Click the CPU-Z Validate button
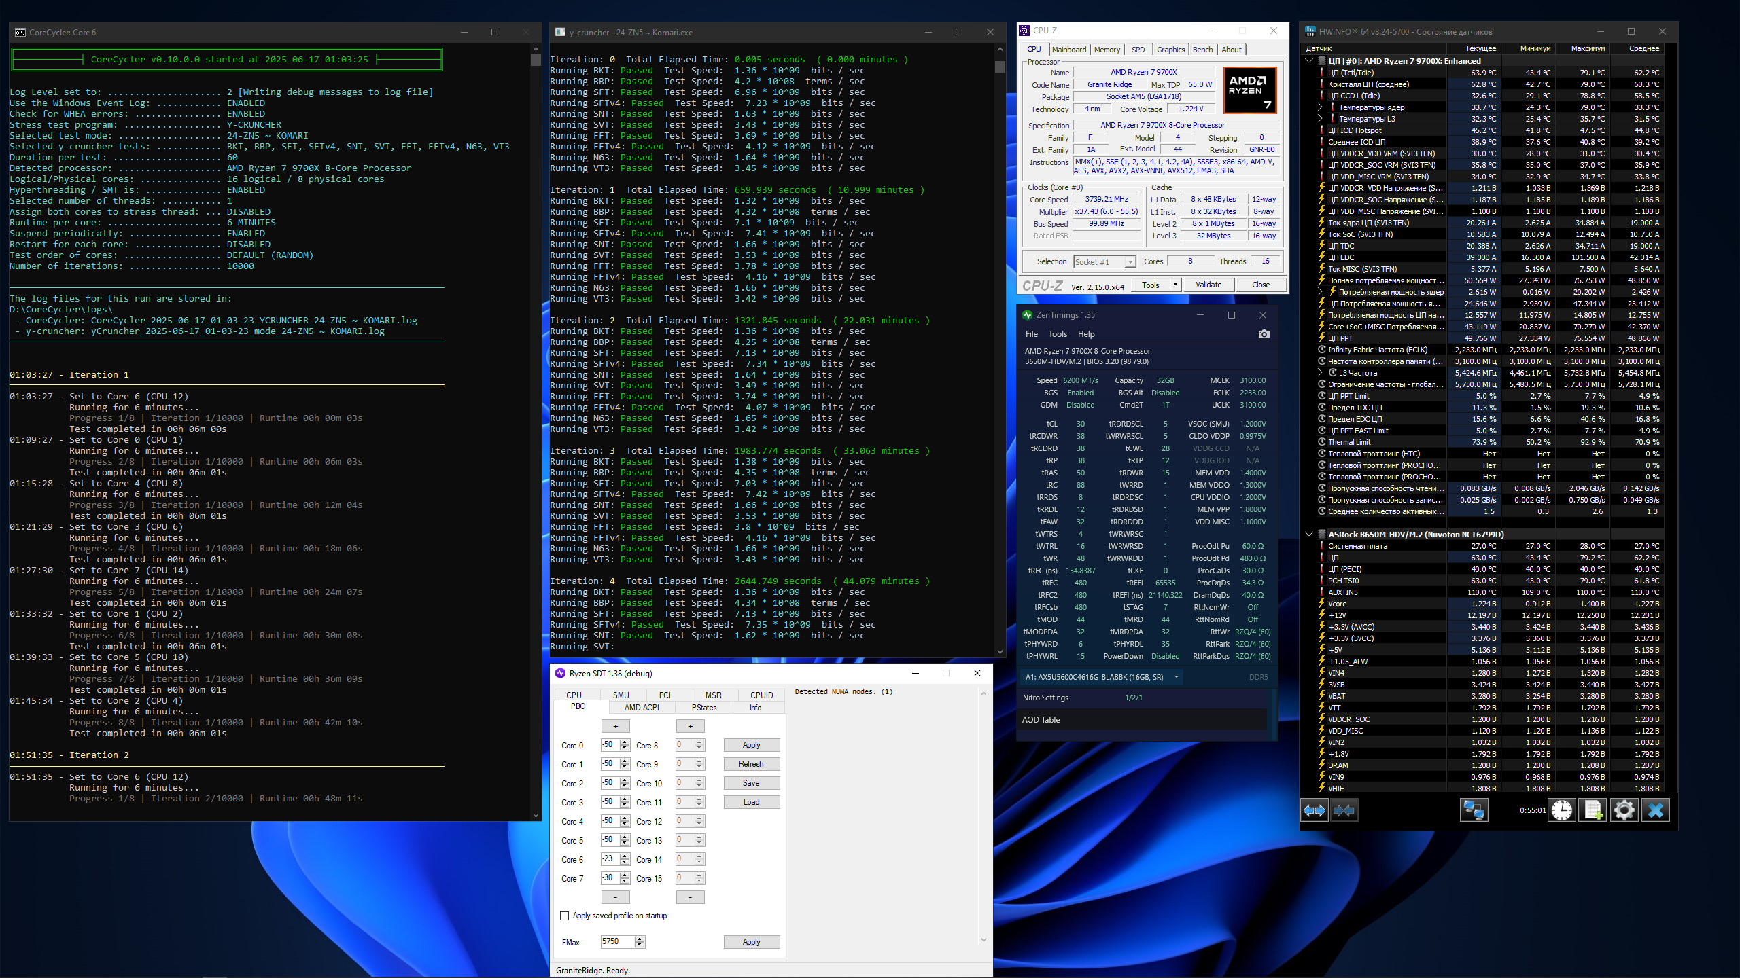The image size is (1740, 978). click(x=1208, y=285)
